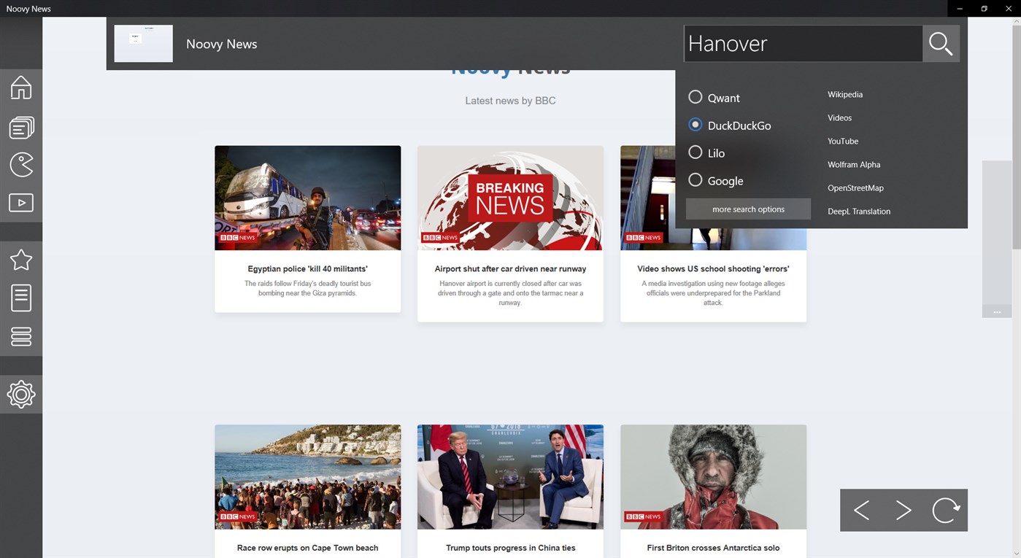Click the magnifier search icon
The height and width of the screenshot is (558, 1021).
(x=940, y=43)
